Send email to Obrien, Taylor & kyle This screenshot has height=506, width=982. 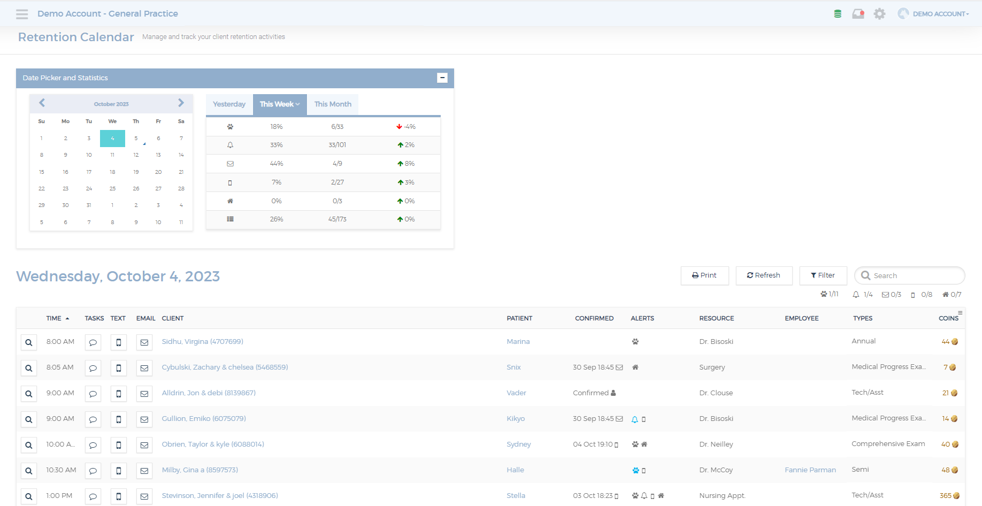coord(144,445)
